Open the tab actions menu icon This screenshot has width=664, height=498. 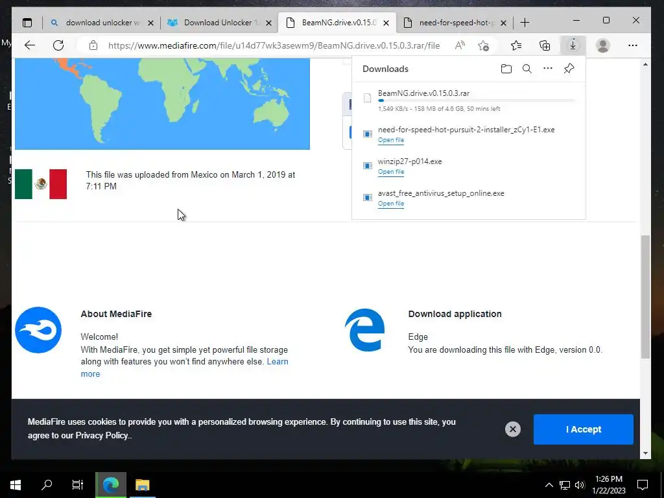click(27, 23)
